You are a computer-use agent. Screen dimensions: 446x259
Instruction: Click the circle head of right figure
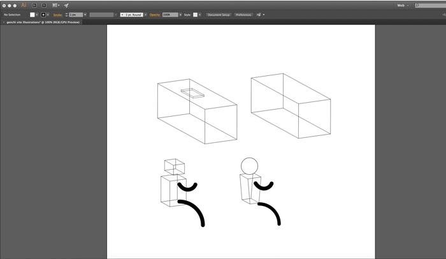coord(250,166)
